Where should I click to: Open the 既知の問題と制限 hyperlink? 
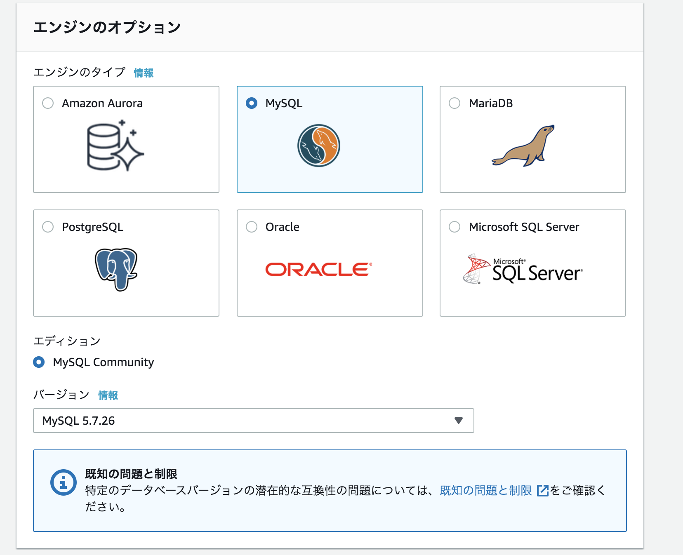(x=486, y=490)
